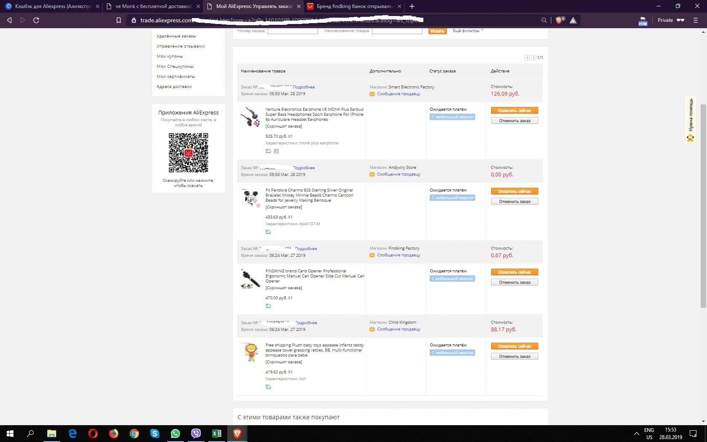707x442 pixels.
Task: Reload the current AliExpress page
Action: (x=36, y=20)
